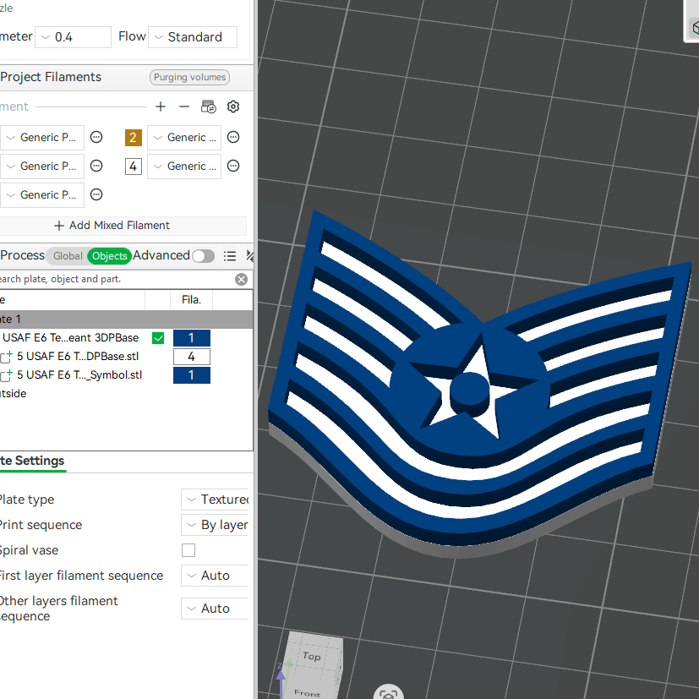This screenshot has width=699, height=699.
Task: Click the part icon beside _Symbol.stl
Action: [6, 375]
